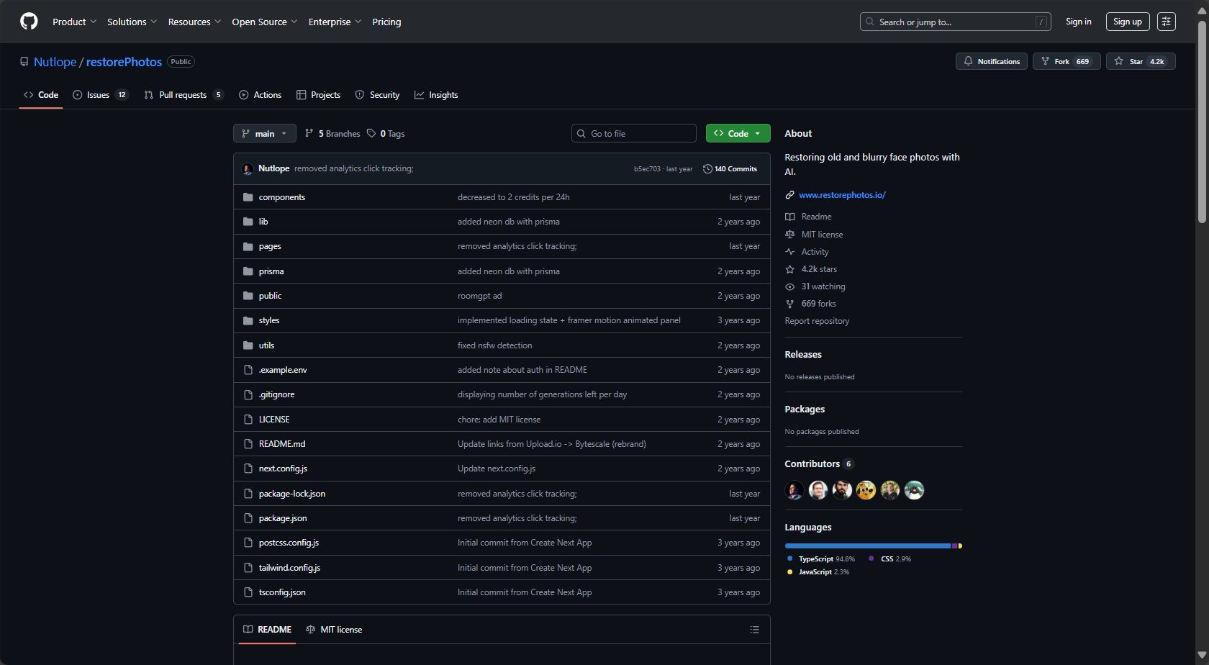
Task: Click the tag icon next to 0 Tags
Action: coord(371,133)
